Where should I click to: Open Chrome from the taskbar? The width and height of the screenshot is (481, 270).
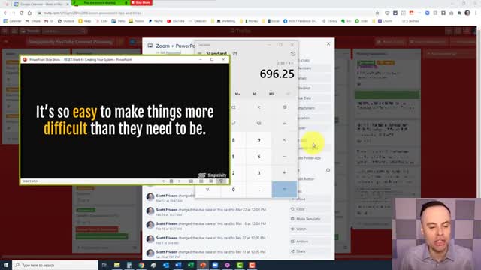pos(141,265)
